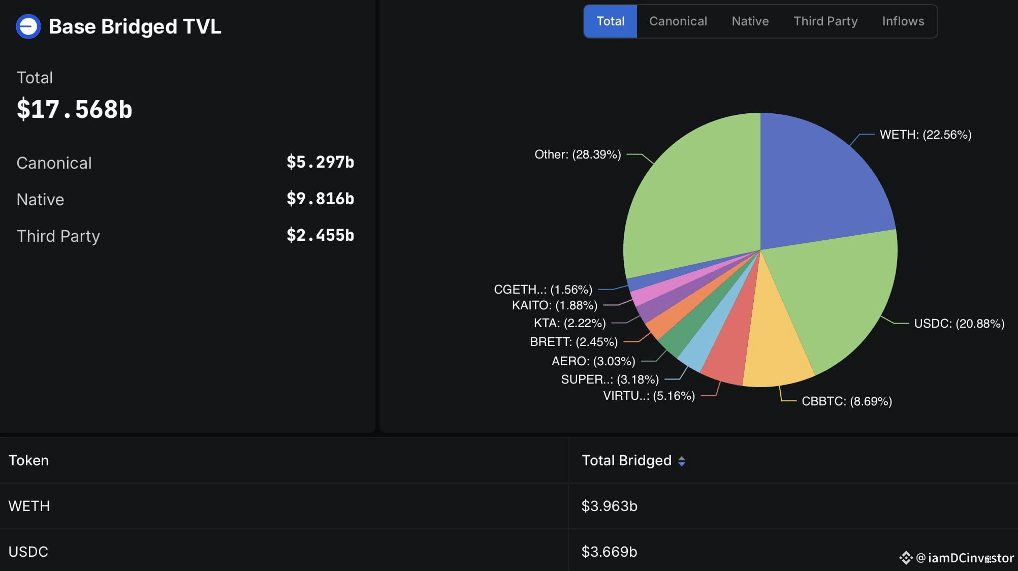1018x571 pixels.
Task: Click the BRETT: (2.45%) chart label
Action: (x=574, y=342)
